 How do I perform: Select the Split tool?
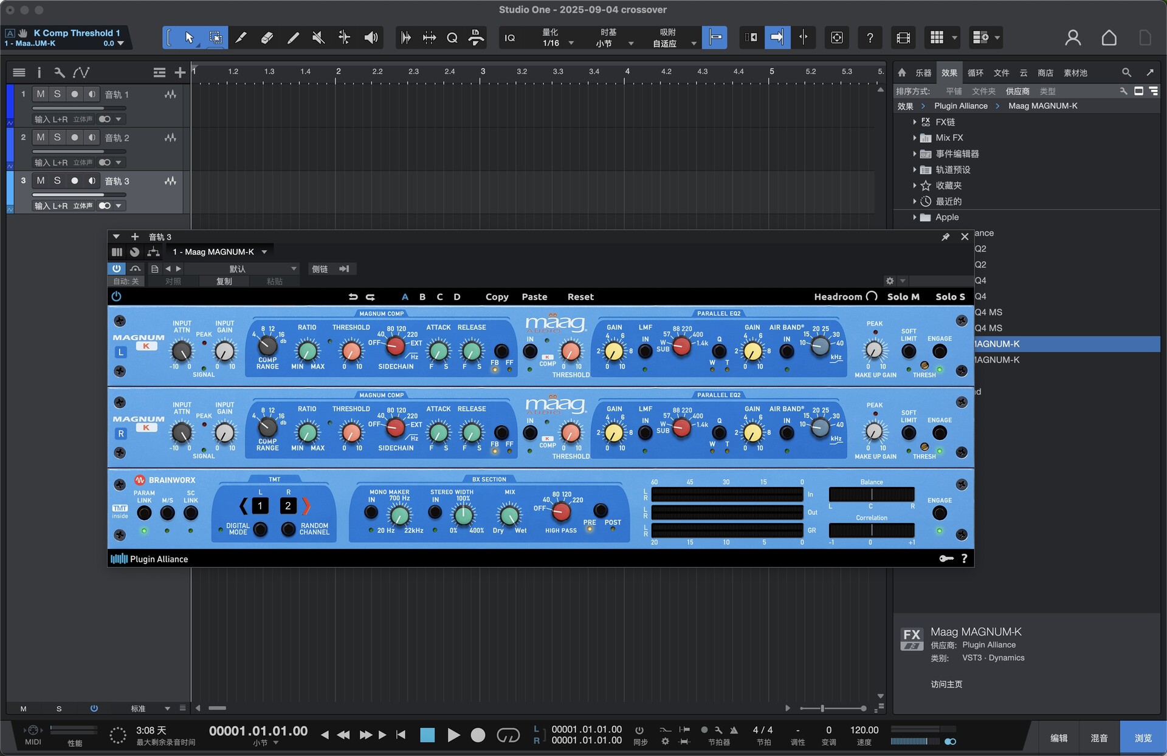(241, 38)
